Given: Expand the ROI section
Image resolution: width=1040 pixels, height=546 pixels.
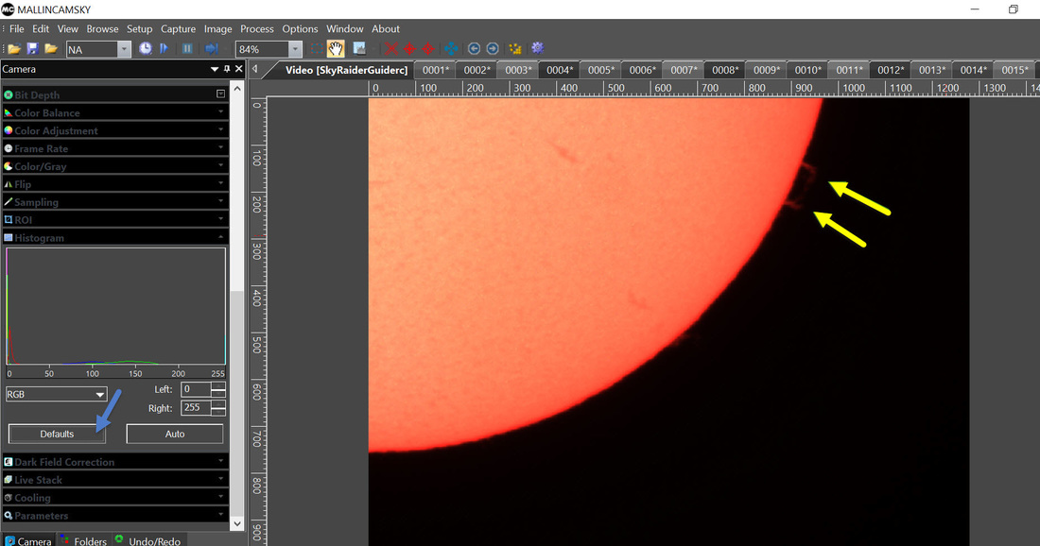Looking at the screenshot, I should (115, 219).
